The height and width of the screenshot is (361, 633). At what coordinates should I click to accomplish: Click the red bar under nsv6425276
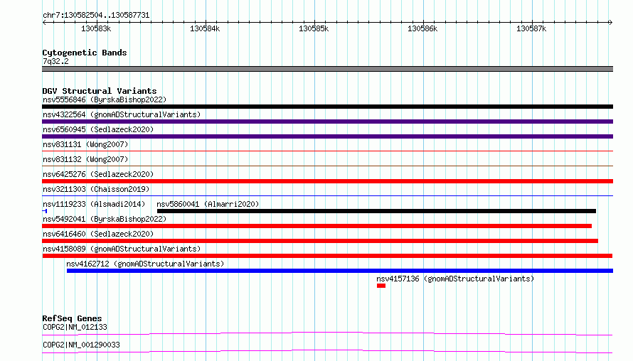click(x=327, y=181)
